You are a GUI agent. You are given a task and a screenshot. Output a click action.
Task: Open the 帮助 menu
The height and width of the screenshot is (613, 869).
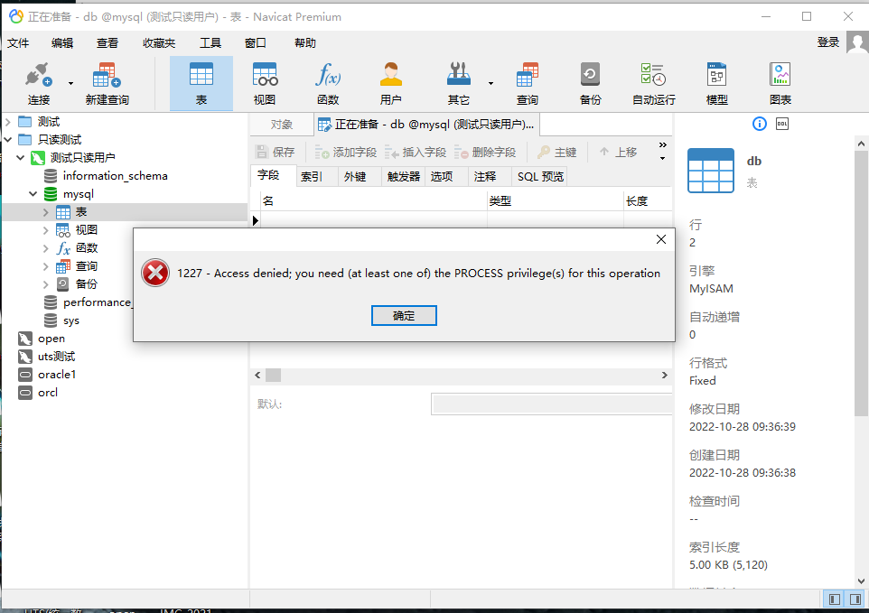[x=304, y=43]
